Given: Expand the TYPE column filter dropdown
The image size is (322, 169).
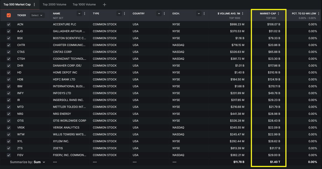Looking at the screenshot, I should [x=119, y=13].
